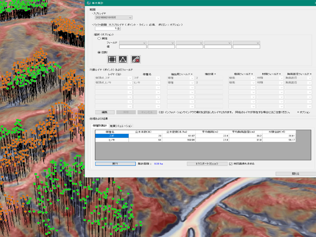Click the 実行 button to run aggregation
Viewport: 316px width, 237px height.
[x=115, y=163]
